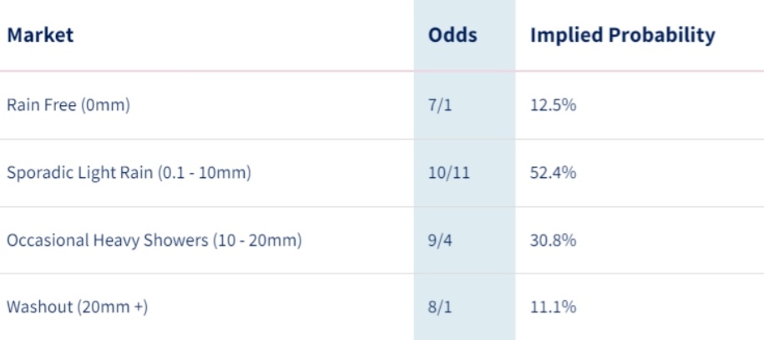
Task: Click the Implied Probability column header
Action: [x=623, y=35]
